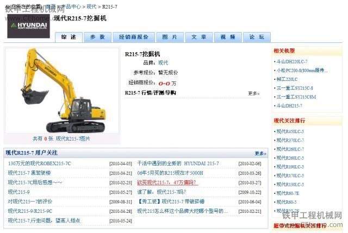Switch to the 参数 tab
Screen dimensions: 348x233
click(x=97, y=37)
